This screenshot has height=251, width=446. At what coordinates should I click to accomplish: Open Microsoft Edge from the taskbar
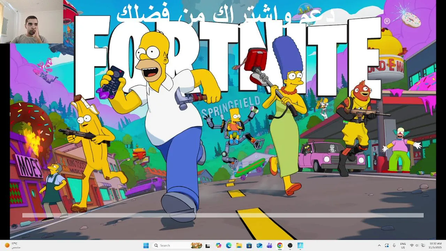[x=229, y=245]
